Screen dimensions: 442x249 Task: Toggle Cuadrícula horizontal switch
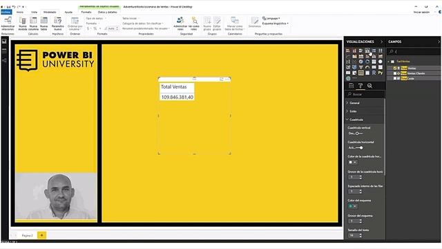[x=359, y=147]
